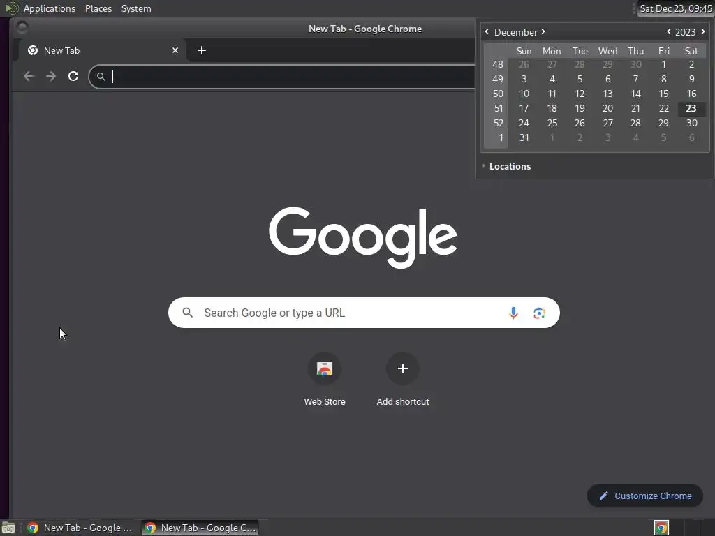Click the December month label

[515, 32]
